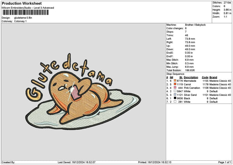Select the 'Colorway 1' value
The width and height of the screenshot is (233, 165).
(20, 21)
